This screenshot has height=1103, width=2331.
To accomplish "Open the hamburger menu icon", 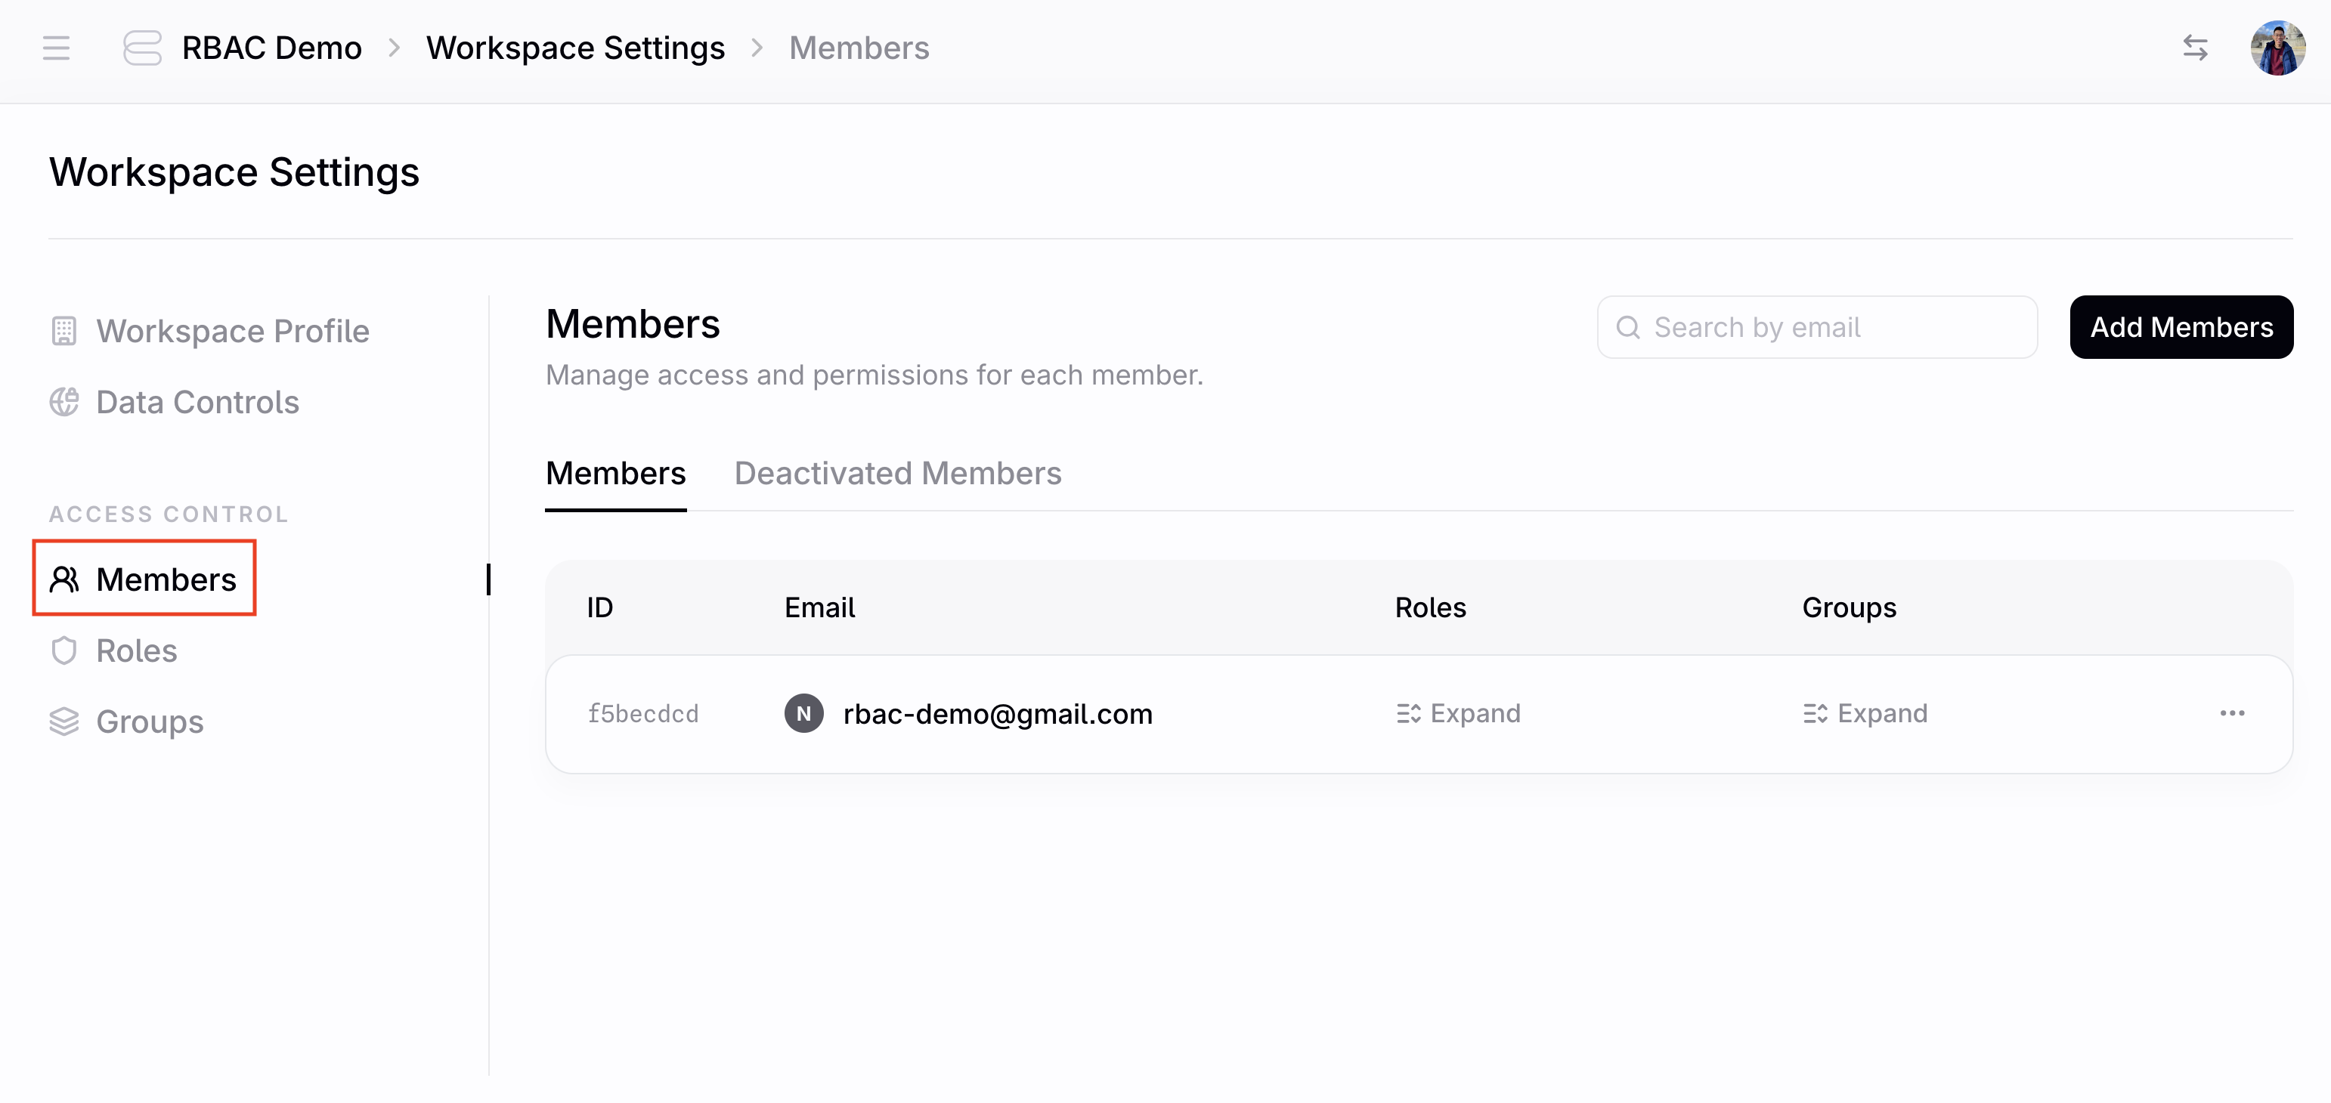I will point(56,48).
